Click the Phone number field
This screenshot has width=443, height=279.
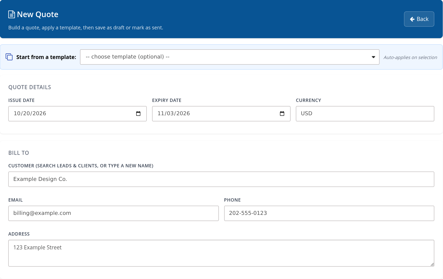point(329,213)
